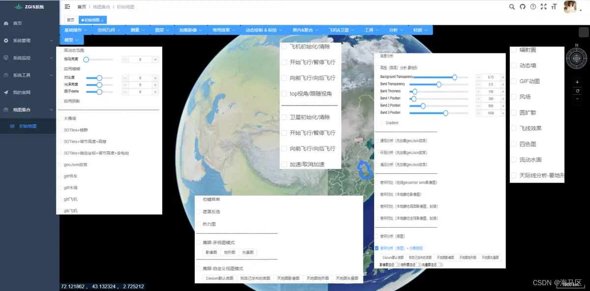Click the grey square button above compass
The image size is (590, 291).
pyautogui.click(x=584, y=32)
